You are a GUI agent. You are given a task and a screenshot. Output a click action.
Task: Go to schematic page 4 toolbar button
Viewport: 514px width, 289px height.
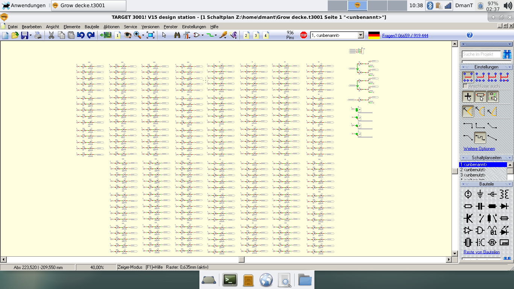click(x=266, y=35)
